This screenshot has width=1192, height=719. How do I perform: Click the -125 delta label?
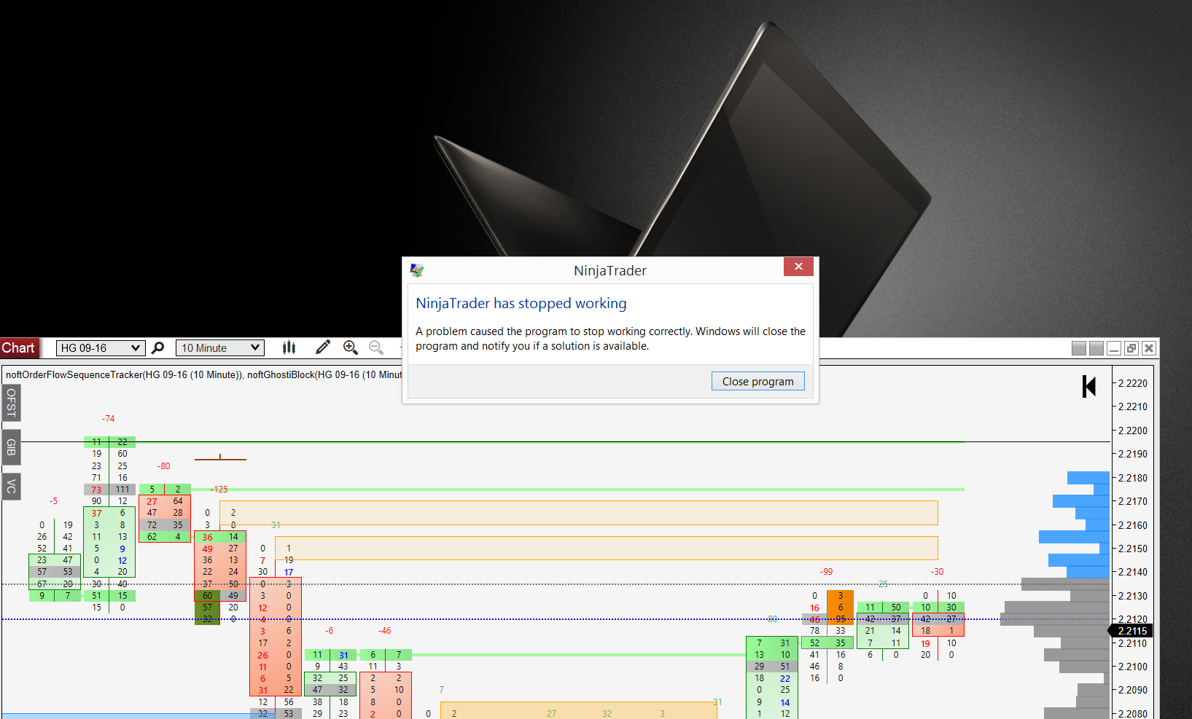pos(219,490)
